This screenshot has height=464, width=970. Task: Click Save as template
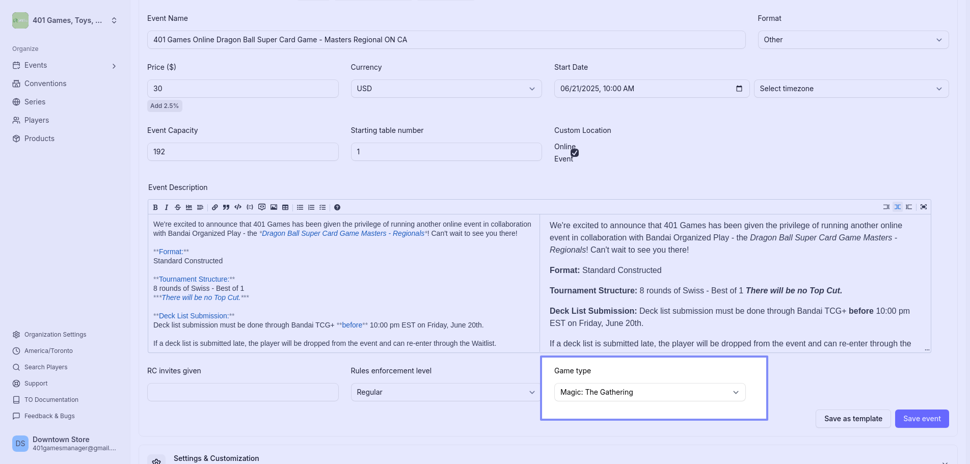853,419
